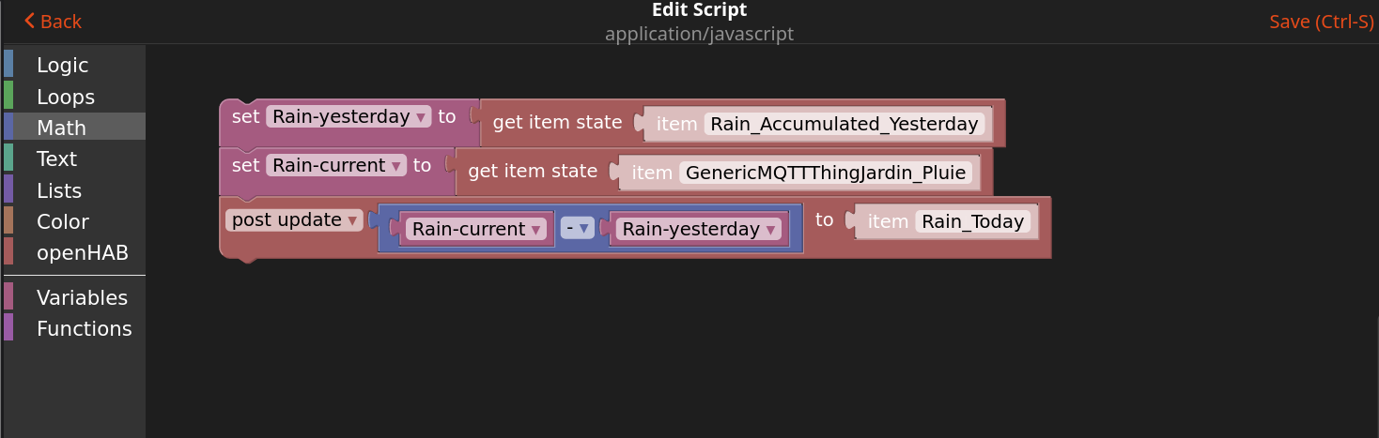Save the script with Save (Ctrl-S)

coord(1320,22)
